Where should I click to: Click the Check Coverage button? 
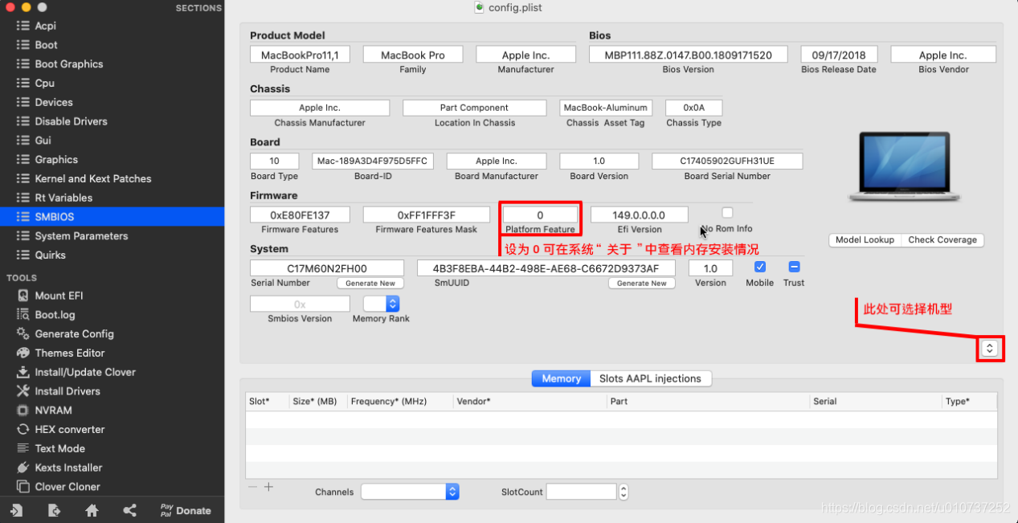[x=942, y=239]
